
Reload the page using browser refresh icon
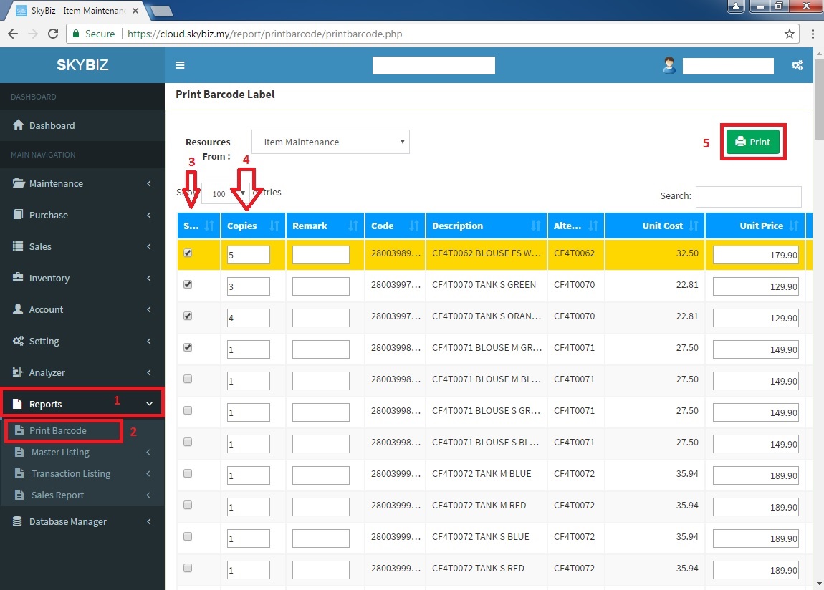[x=52, y=34]
